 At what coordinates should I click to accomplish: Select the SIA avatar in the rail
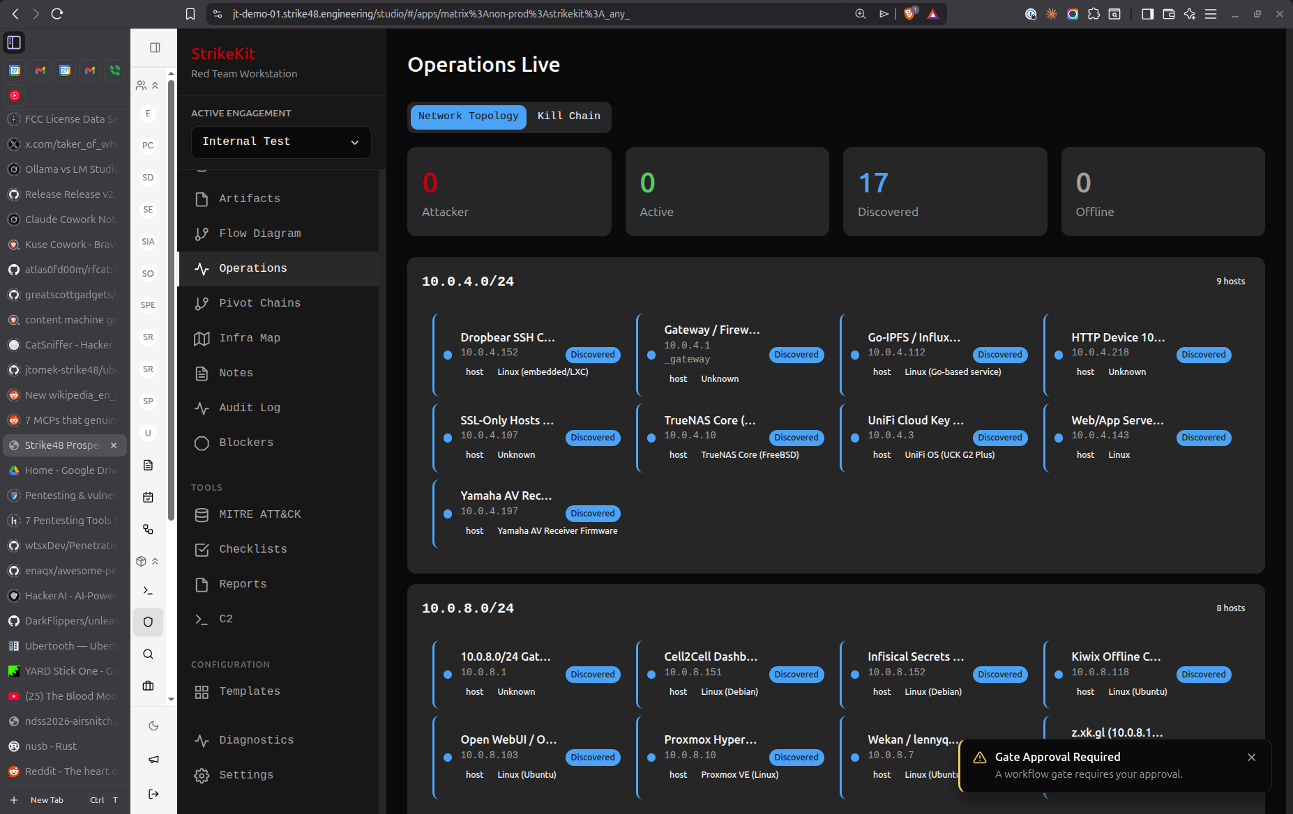[148, 242]
